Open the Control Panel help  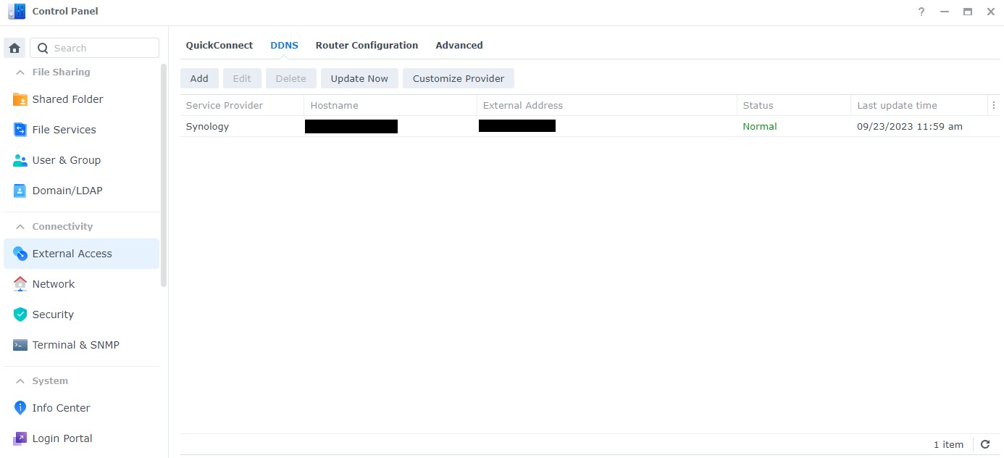921,12
